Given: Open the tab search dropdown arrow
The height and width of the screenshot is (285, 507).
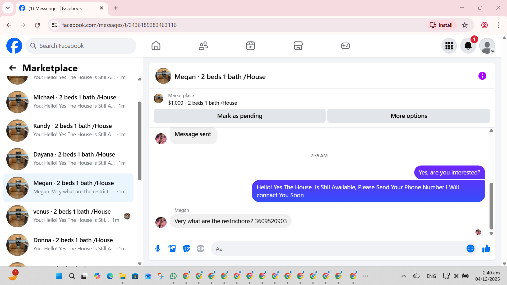Looking at the screenshot, I should [x=8, y=8].
